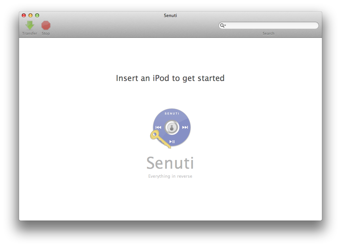Click the "Search" label below the search field

(269, 33)
